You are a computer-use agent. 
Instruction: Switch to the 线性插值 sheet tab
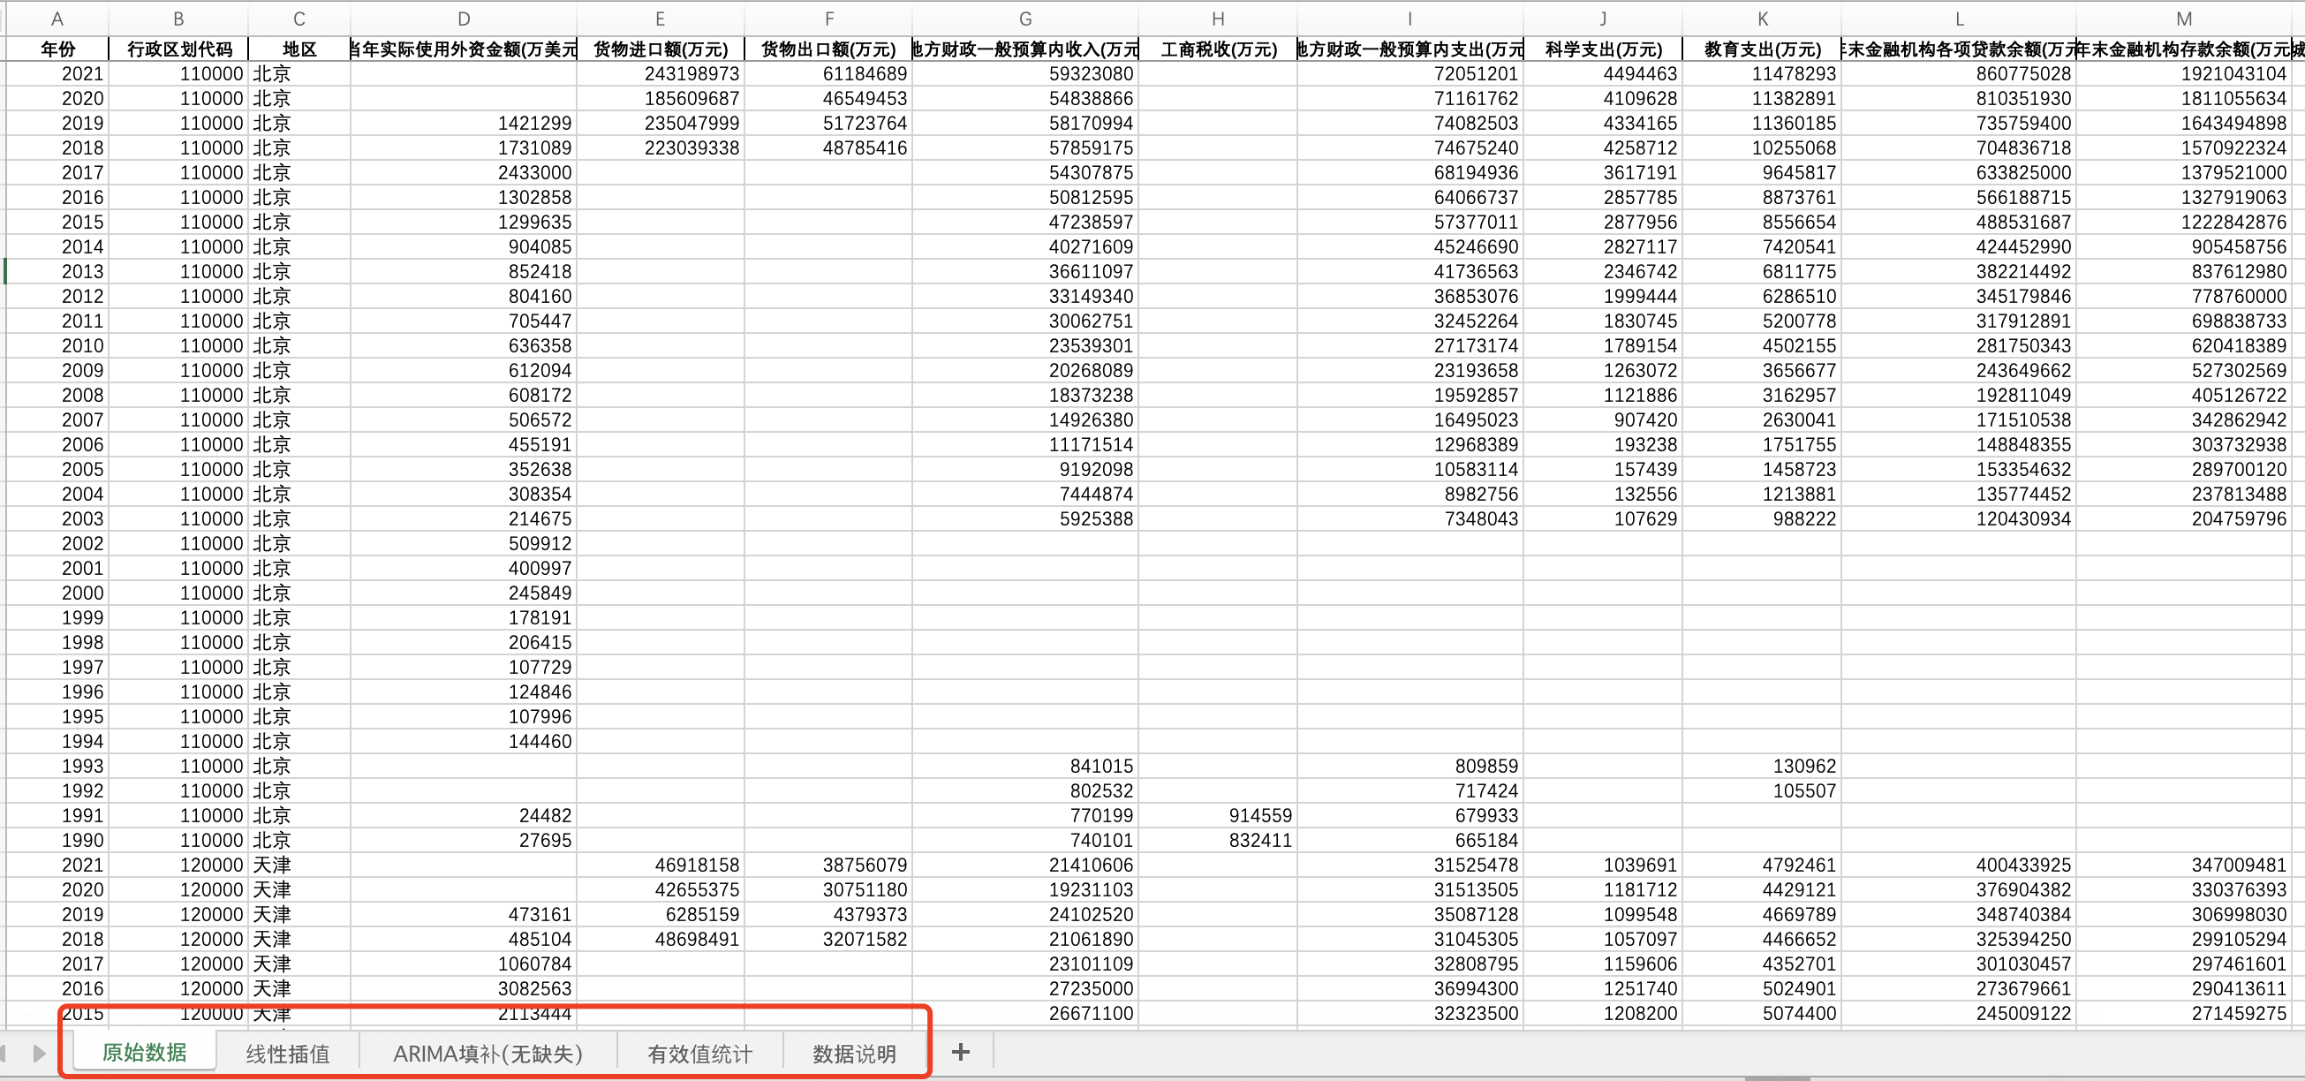287,1054
